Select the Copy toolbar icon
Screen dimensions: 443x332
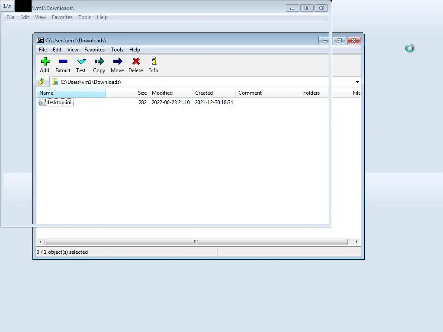[99, 61]
